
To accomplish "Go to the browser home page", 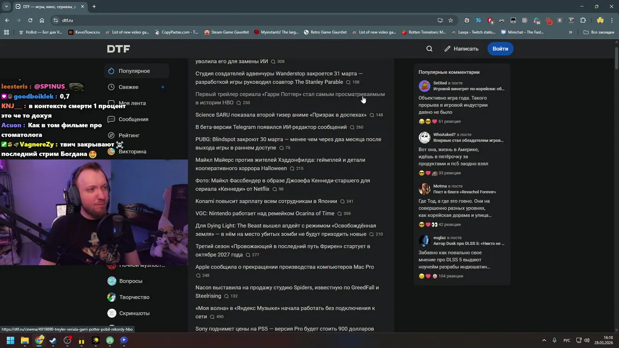I will tap(42, 20).
